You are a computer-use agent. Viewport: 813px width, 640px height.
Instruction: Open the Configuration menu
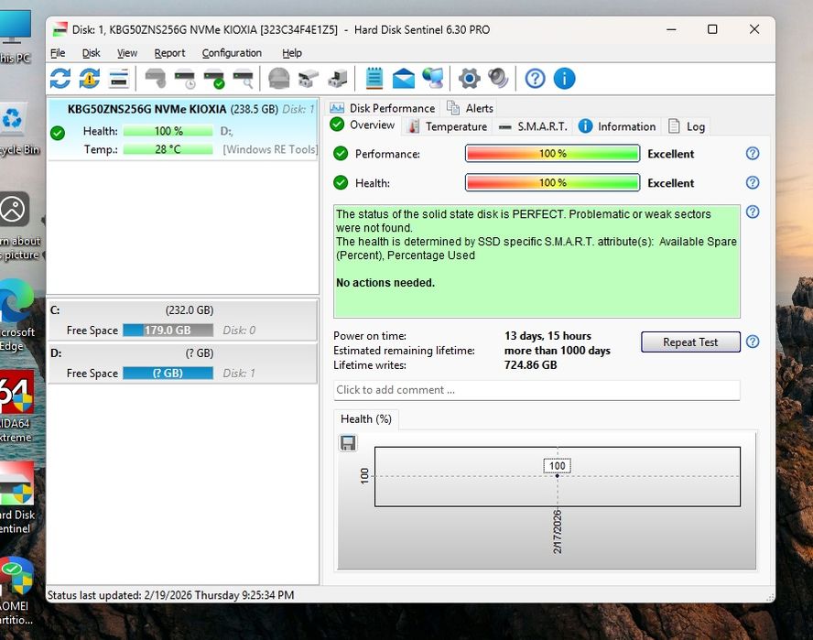[232, 53]
